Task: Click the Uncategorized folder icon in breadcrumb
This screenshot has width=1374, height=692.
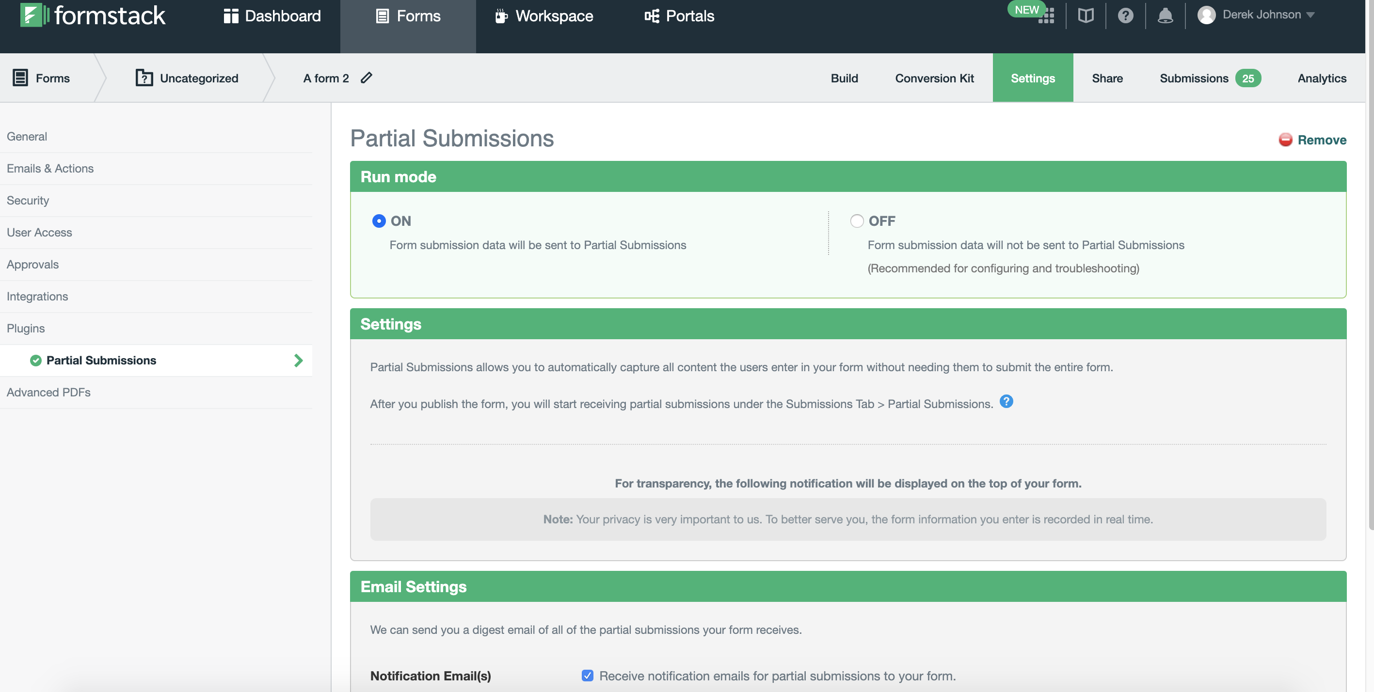Action: pyautogui.click(x=144, y=78)
